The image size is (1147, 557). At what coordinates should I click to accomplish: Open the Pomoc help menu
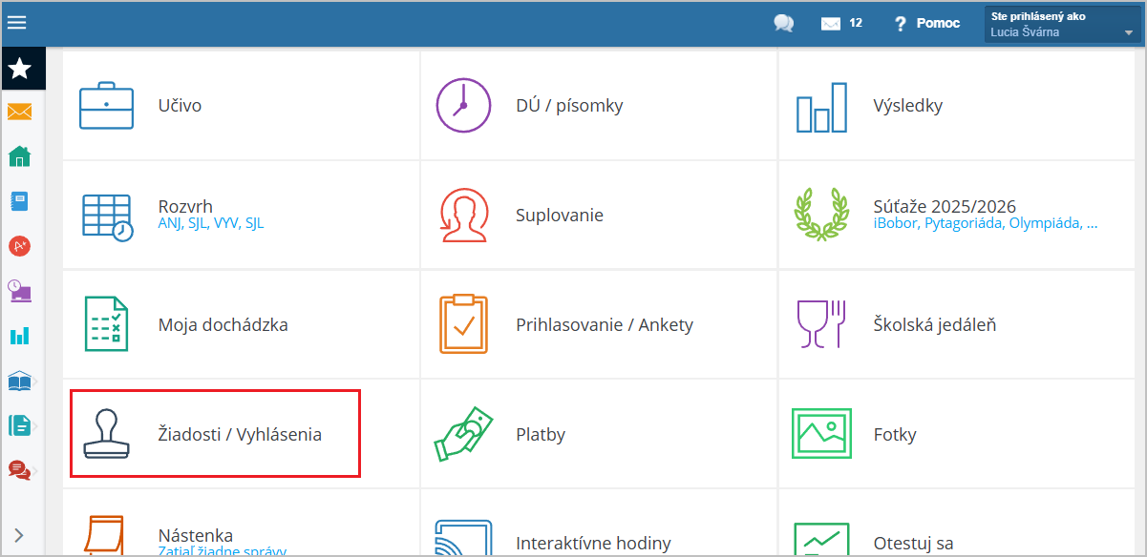pyautogui.click(x=926, y=24)
